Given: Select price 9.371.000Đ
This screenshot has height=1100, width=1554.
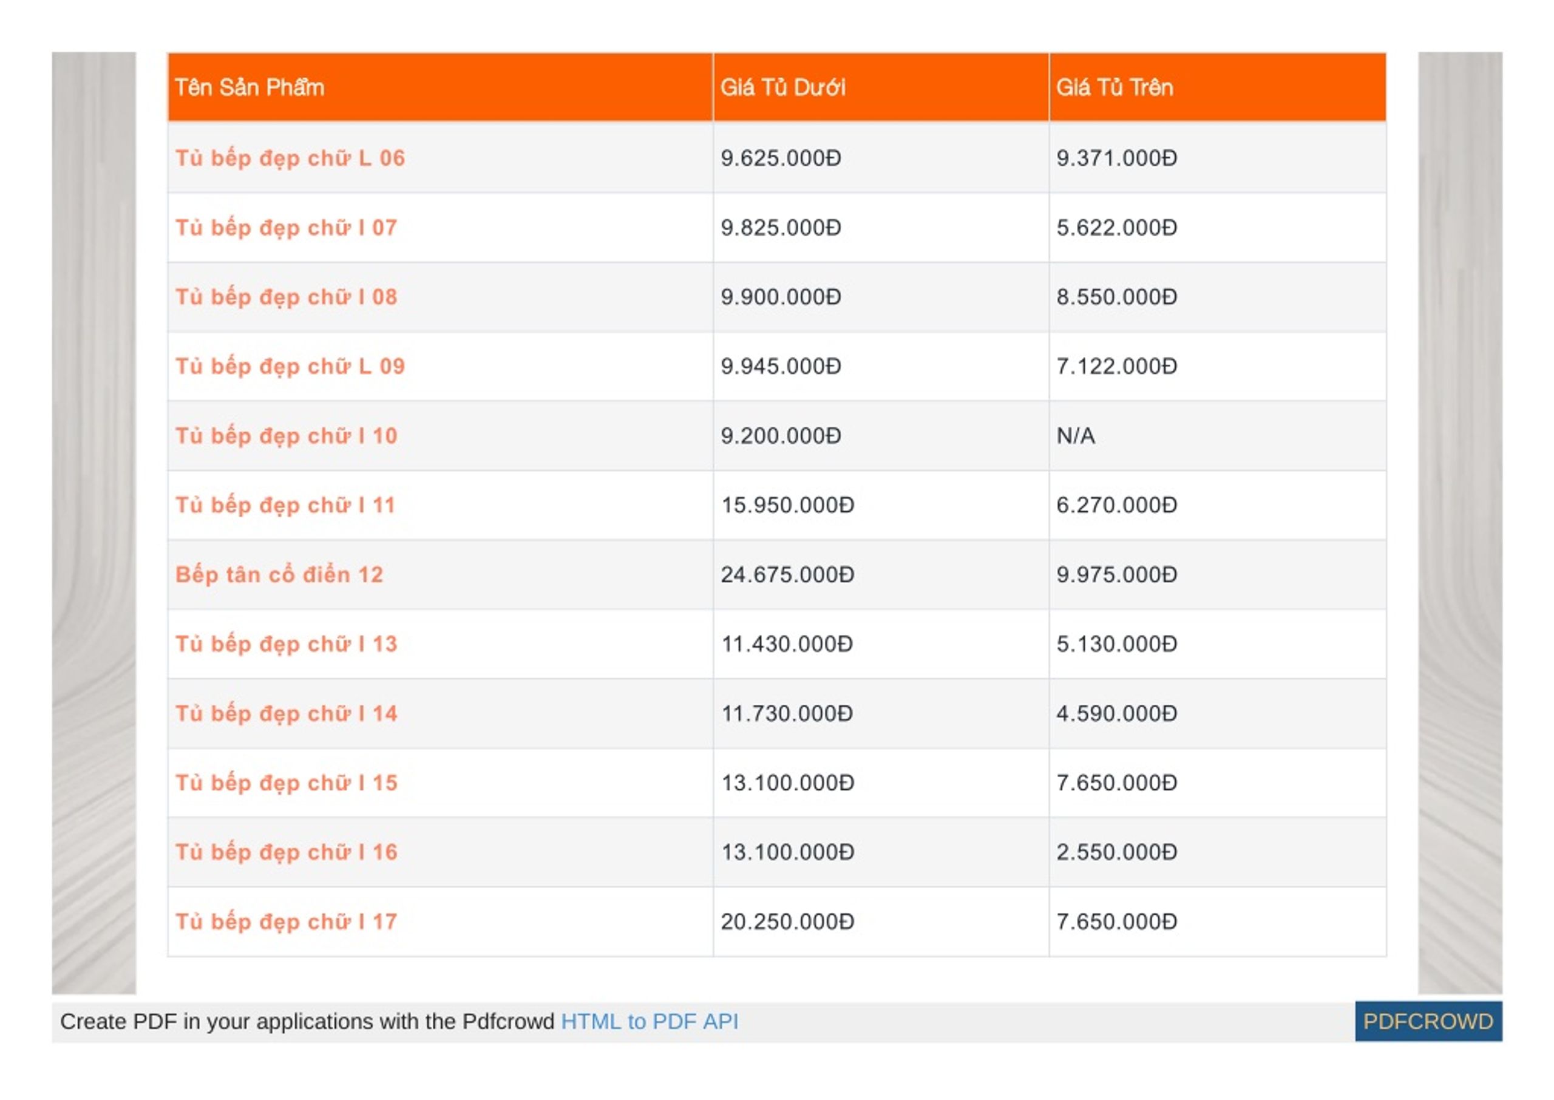Looking at the screenshot, I should tap(1116, 158).
